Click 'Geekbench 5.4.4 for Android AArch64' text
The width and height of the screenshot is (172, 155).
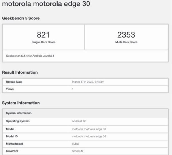[30, 56]
